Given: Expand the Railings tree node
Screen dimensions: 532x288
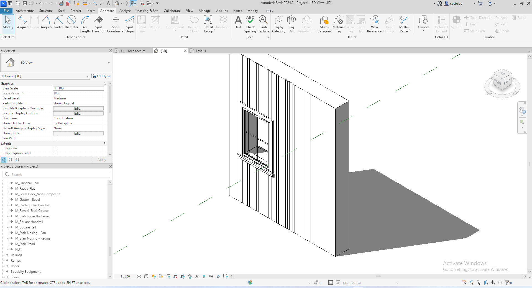Looking at the screenshot, I should (x=7, y=255).
